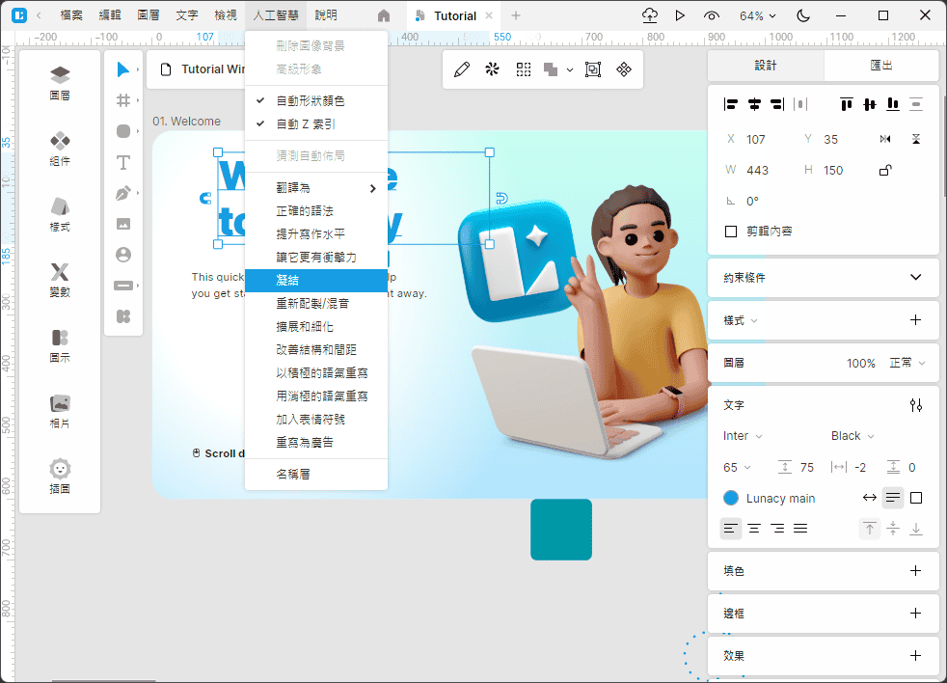
Task: Click the Lunacy main color swatch
Action: (x=731, y=498)
